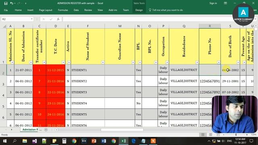258x145 pixels.
Task: Open the Data ribbon tab
Action: click(76, 10)
